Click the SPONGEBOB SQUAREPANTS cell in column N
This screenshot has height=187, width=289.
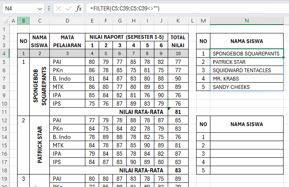click(x=247, y=53)
